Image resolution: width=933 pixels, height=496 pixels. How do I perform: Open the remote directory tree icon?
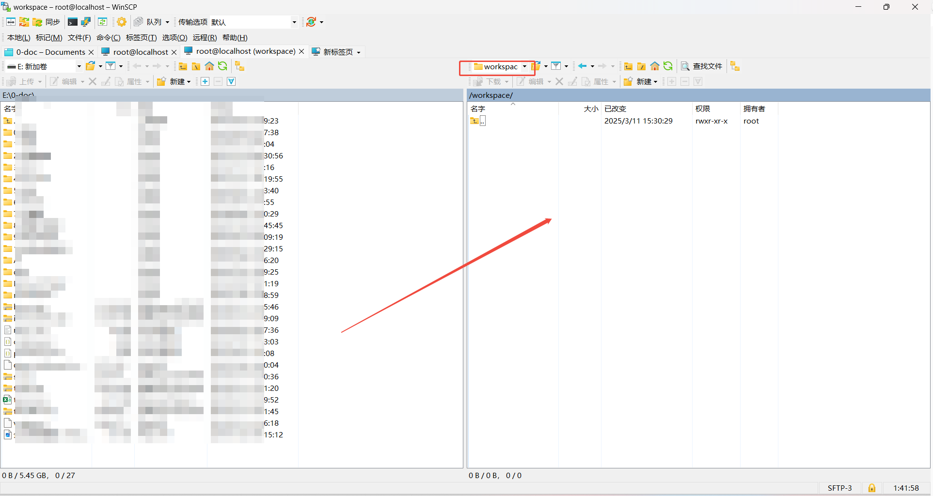(x=735, y=66)
